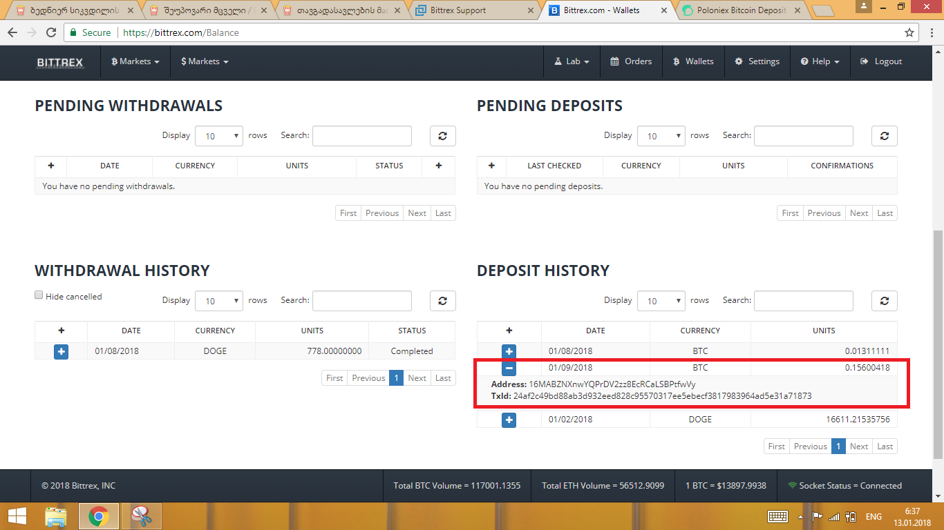
Task: Open the Snipping Tool from the taskbar
Action: tap(141, 516)
